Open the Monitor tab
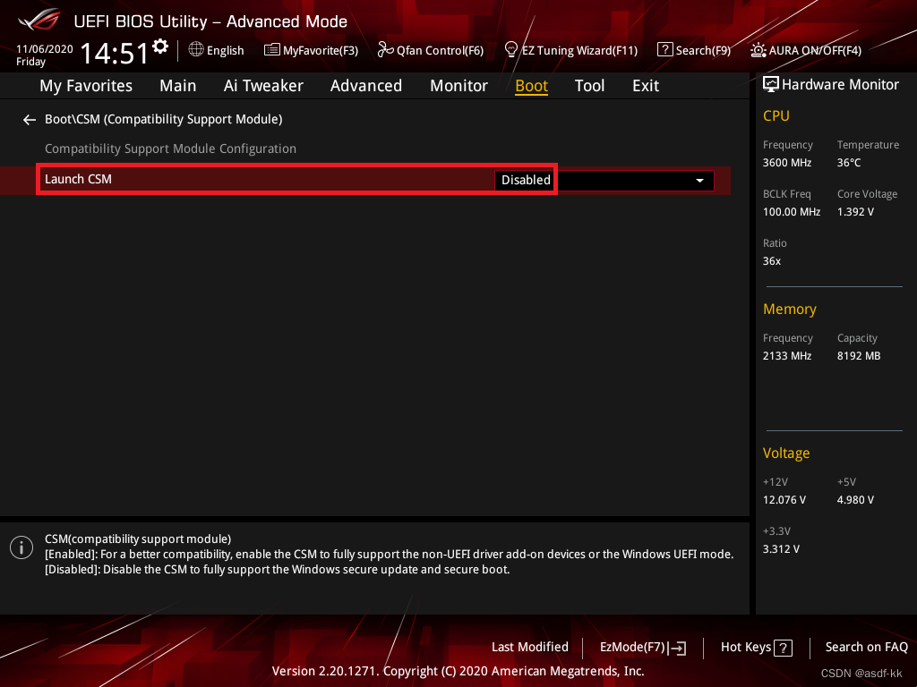917x687 pixels. point(458,86)
